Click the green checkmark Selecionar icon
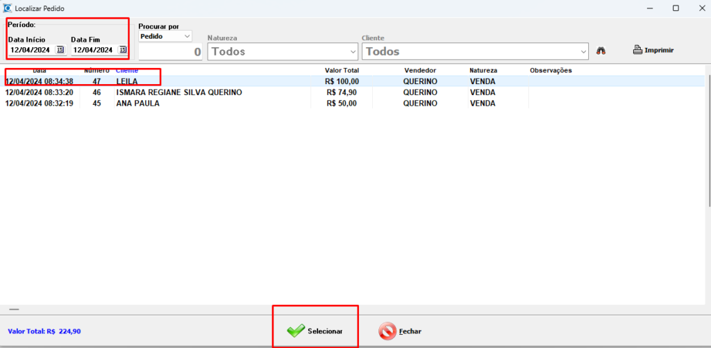Image resolution: width=711 pixels, height=348 pixels. pos(296,331)
